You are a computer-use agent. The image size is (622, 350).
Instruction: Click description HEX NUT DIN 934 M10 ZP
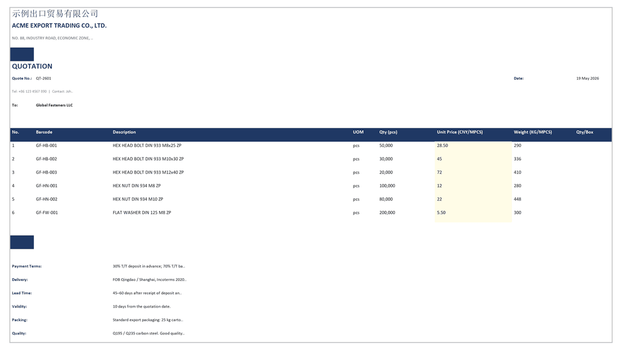[138, 199]
